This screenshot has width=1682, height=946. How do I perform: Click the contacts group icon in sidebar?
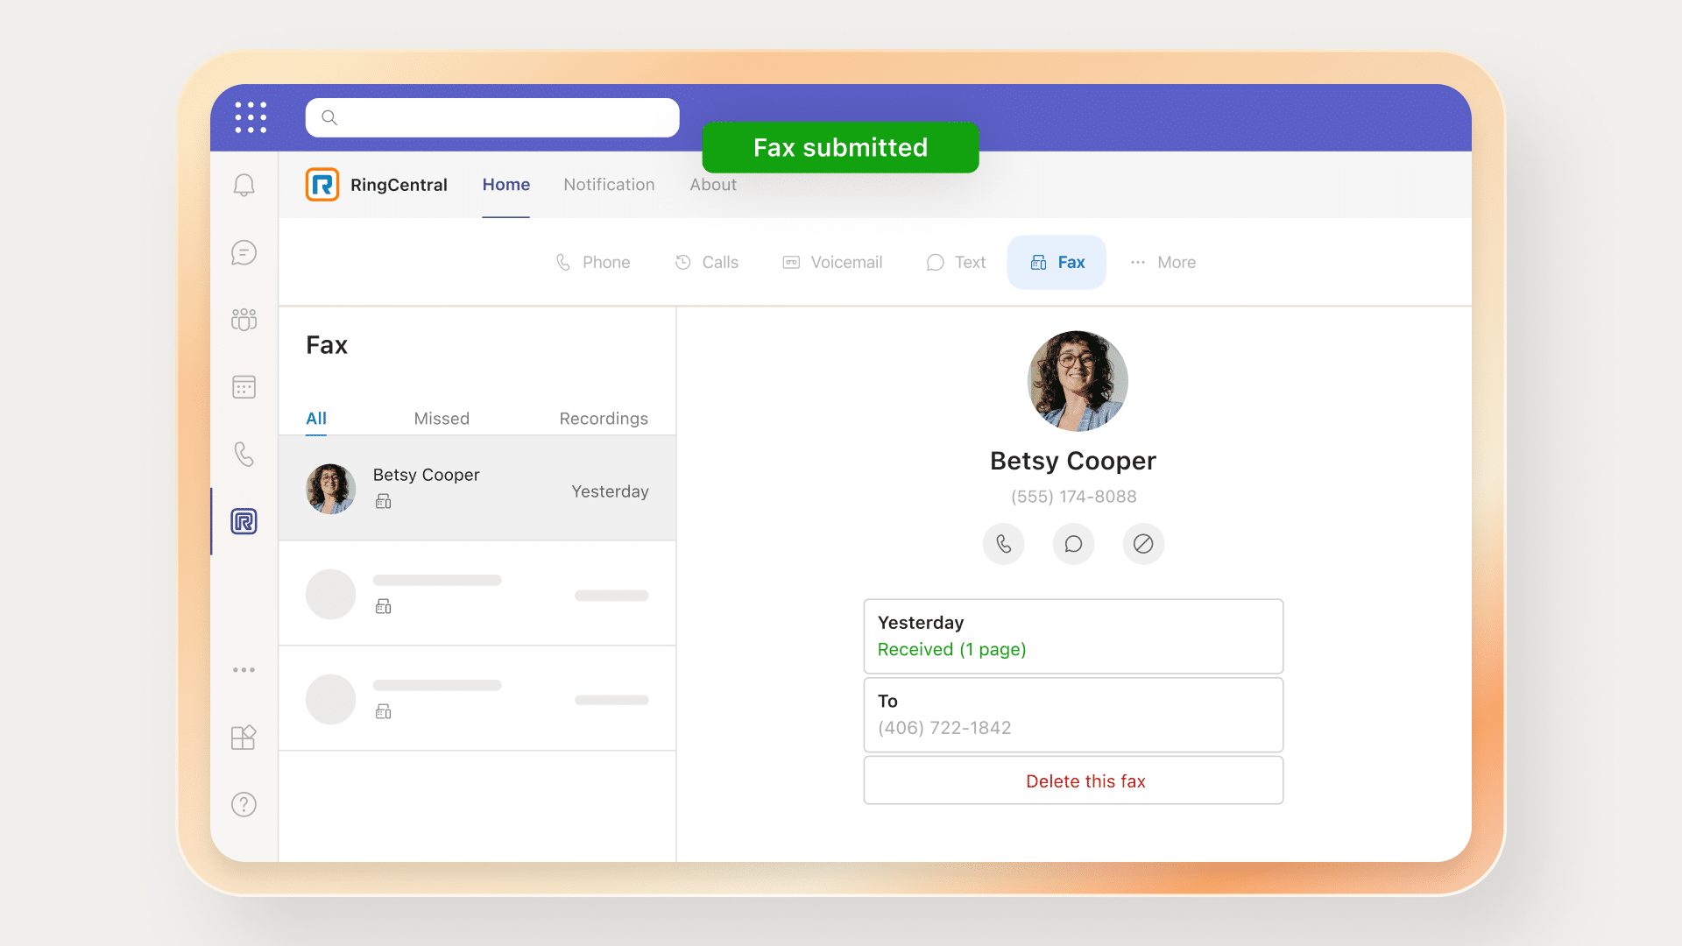(244, 319)
